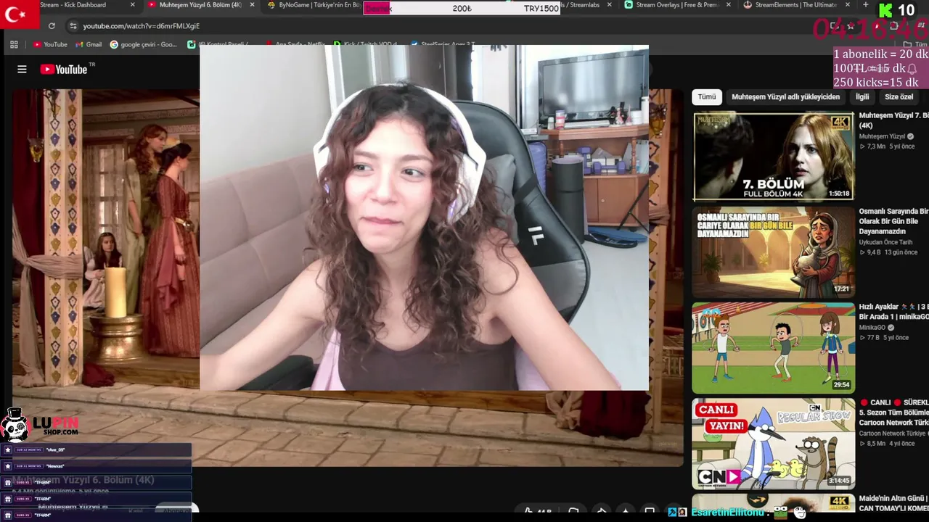Open the Maide'nin Altın Günü video title
This screenshot has height=522, width=929.
pos(894,503)
